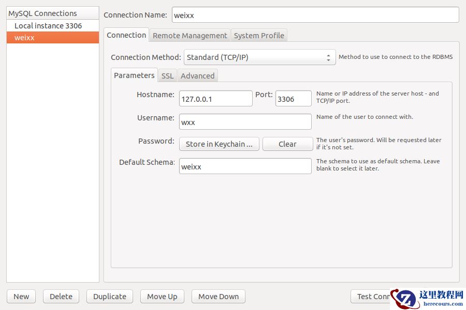Clear the stored password
The width and height of the screenshot is (466, 310).
(287, 144)
